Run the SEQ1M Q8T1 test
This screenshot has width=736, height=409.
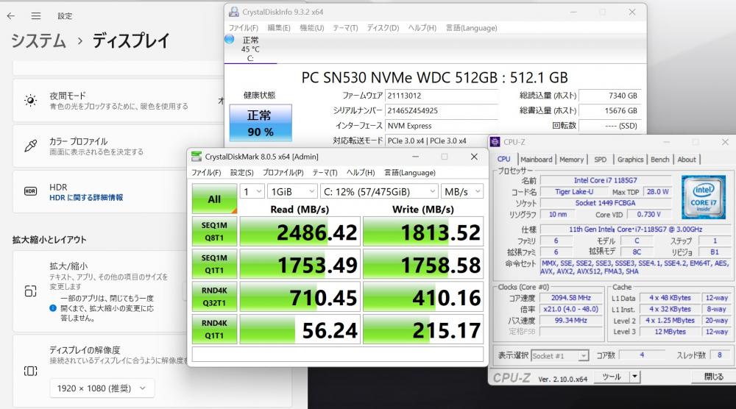(214, 231)
